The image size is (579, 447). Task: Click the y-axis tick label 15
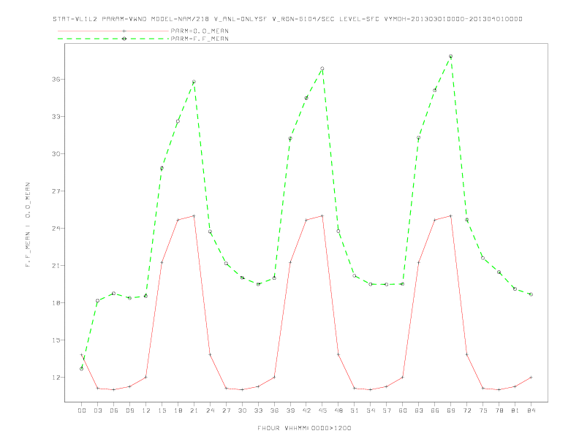pos(56,340)
